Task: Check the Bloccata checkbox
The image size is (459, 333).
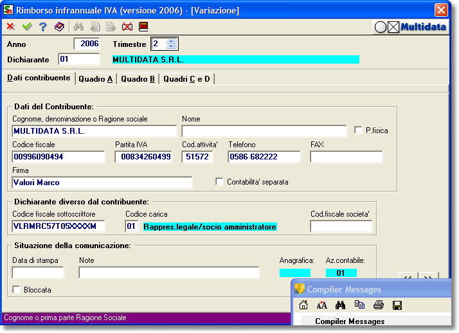Action: [17, 290]
